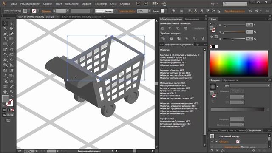This screenshot has height=153, width=272.
Task: Open stroke weight dropdown in control bar
Action: pos(68,11)
